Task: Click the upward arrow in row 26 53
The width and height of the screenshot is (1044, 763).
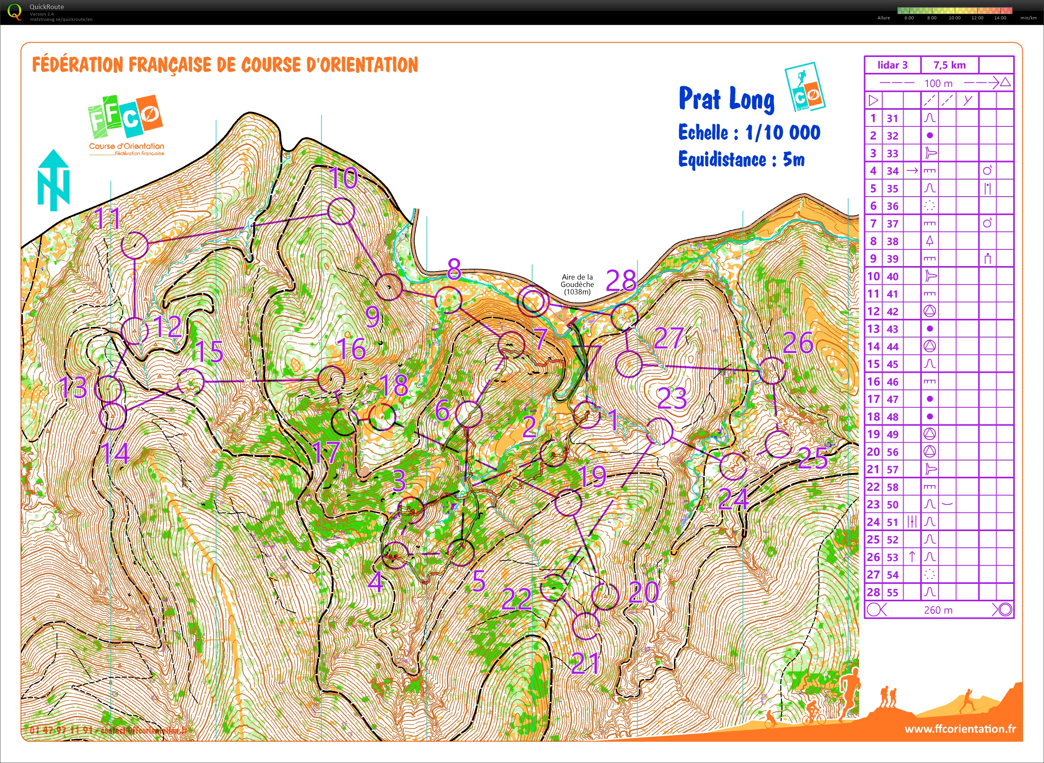Action: pos(912,556)
